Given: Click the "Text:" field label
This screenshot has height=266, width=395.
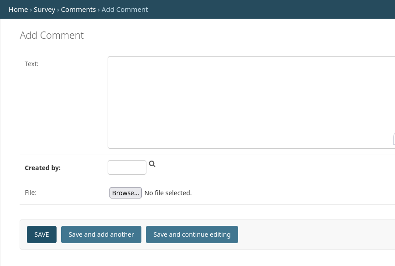Looking at the screenshot, I should pos(32,64).
